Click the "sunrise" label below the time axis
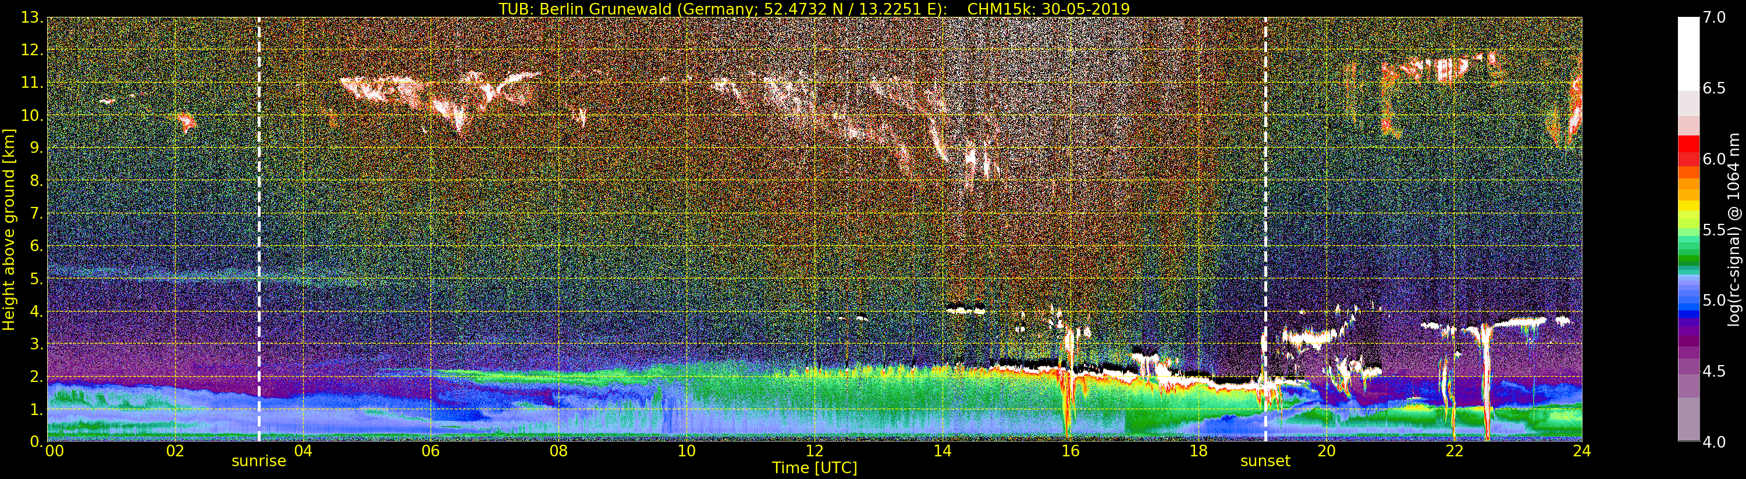Screen dimensions: 1746x479 [259, 462]
